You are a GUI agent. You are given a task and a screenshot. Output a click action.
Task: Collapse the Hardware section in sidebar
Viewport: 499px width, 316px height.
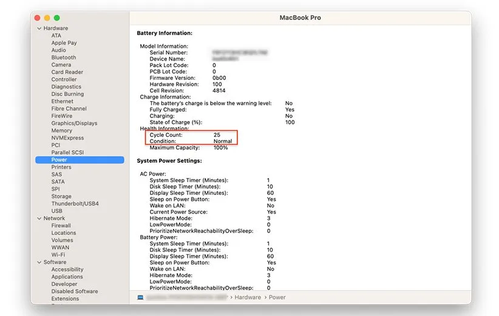point(39,28)
